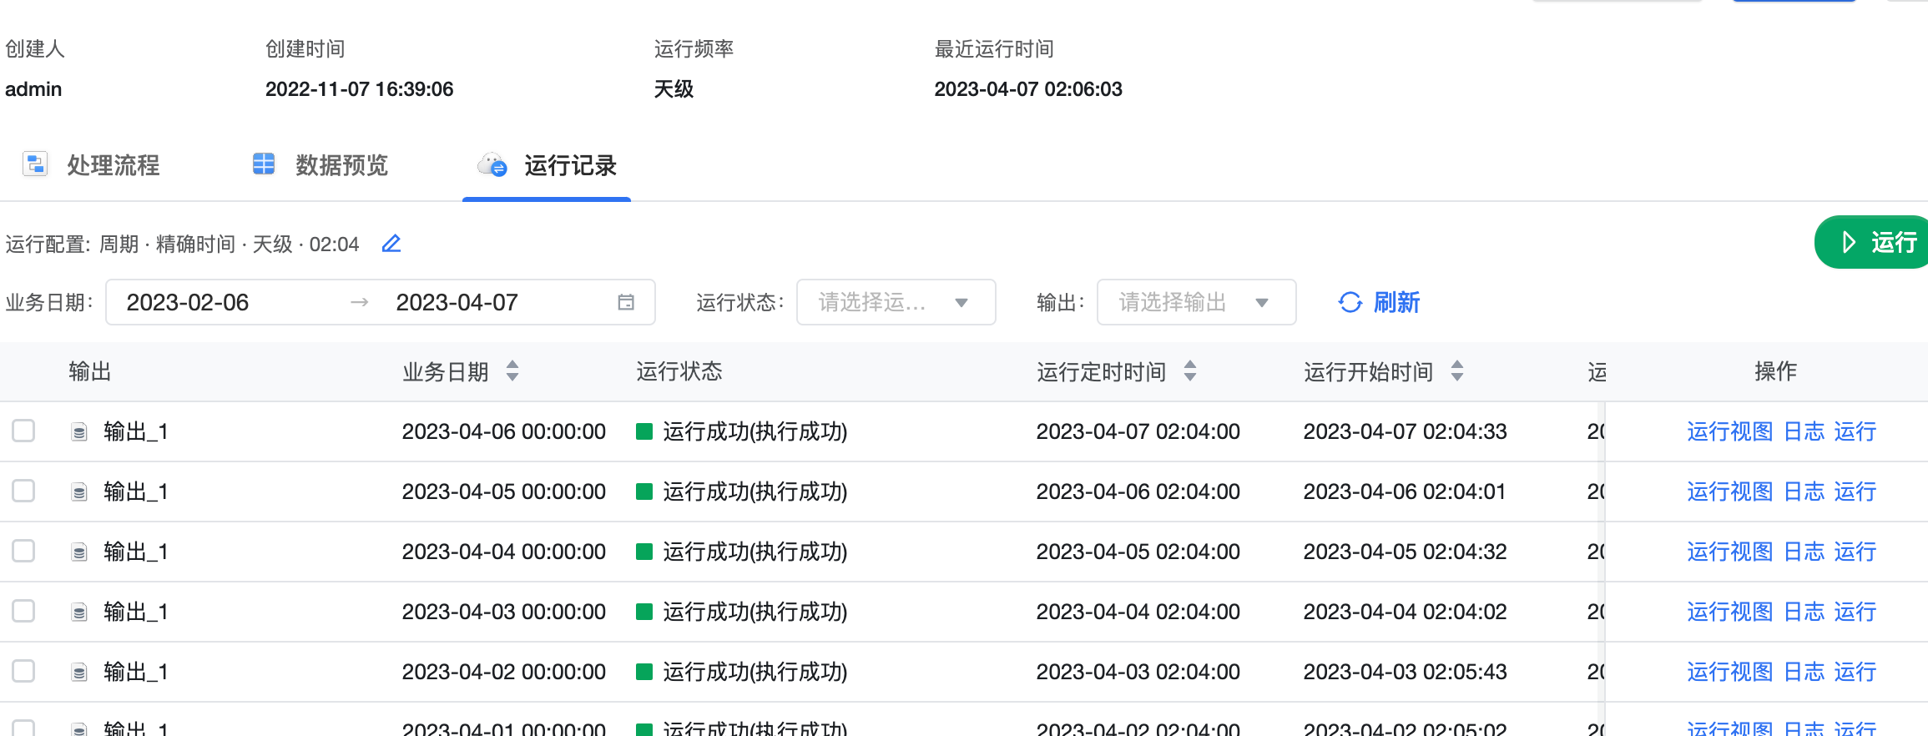1928x736 pixels.
Task: Click 运行 link in the 2023-04-02 row
Action: [x=1855, y=672]
